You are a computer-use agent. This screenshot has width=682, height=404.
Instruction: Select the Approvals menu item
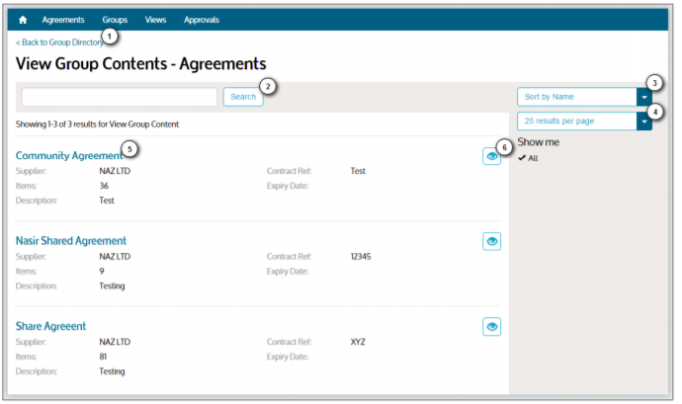(202, 20)
